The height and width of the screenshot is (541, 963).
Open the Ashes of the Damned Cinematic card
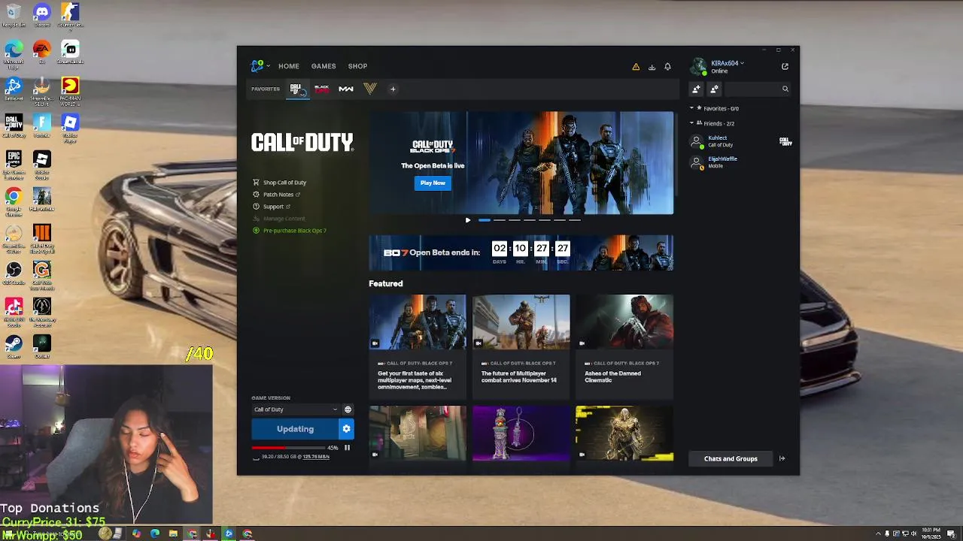click(624, 346)
